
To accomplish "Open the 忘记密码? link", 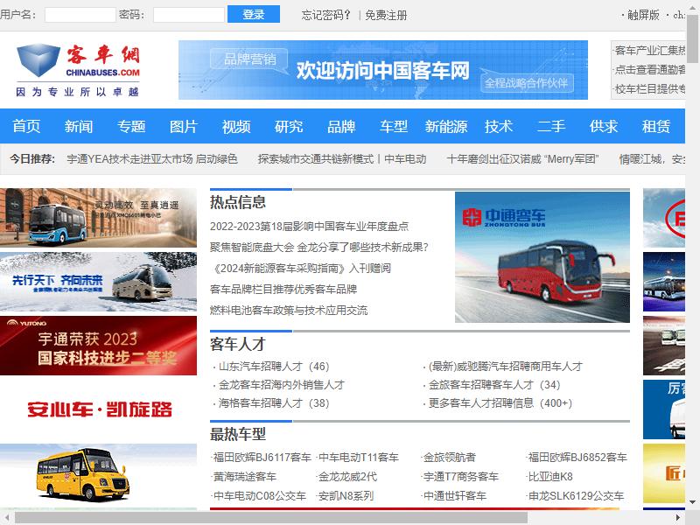I will point(325,15).
